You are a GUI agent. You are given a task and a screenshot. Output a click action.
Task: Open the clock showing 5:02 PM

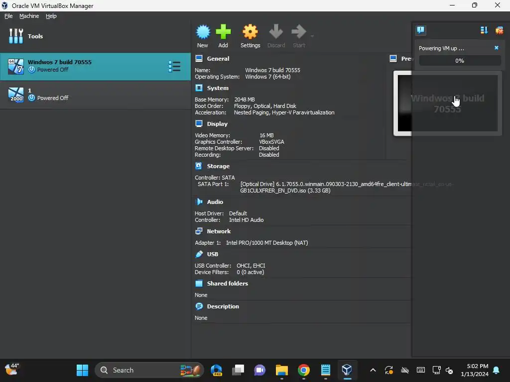click(475, 370)
